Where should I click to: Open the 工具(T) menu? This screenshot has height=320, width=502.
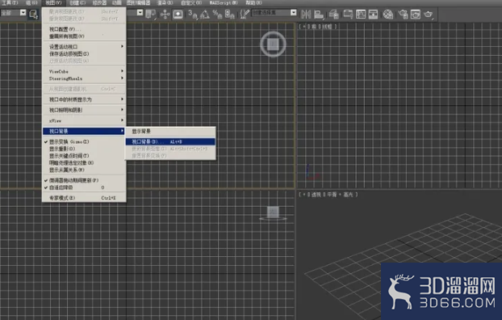click(x=10, y=3)
